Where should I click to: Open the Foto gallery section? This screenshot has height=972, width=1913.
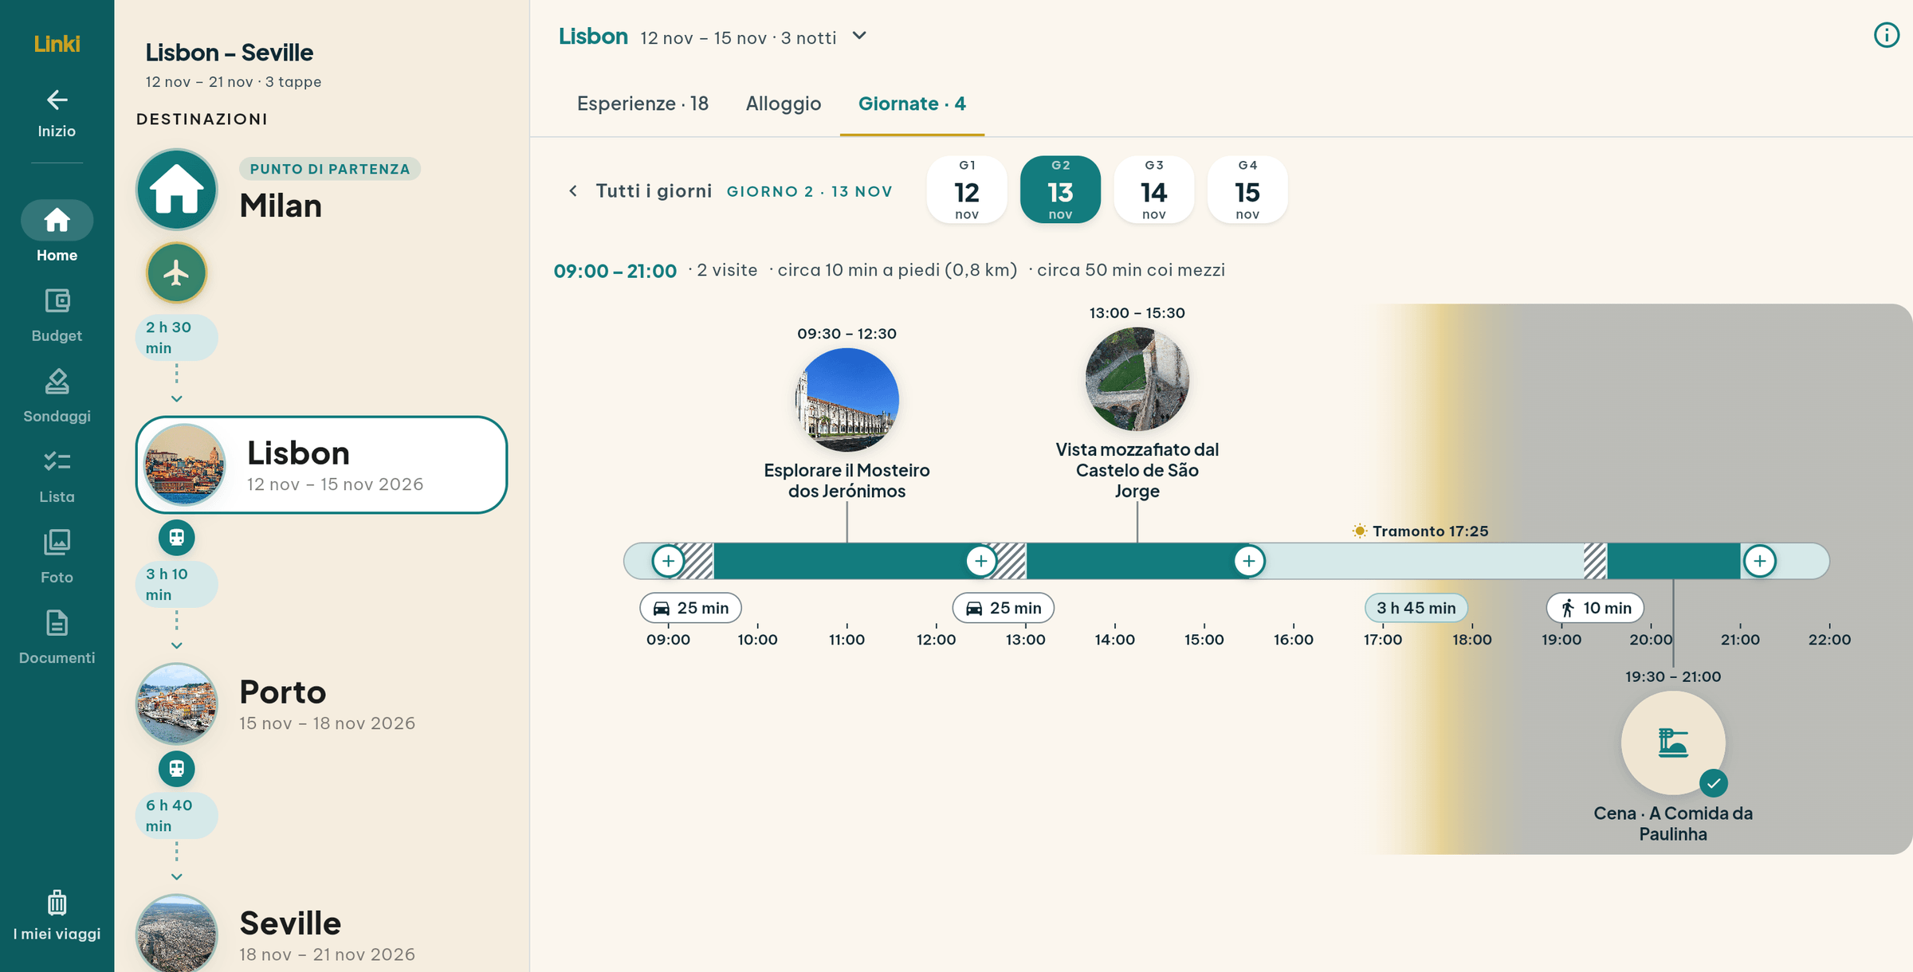pos(57,557)
